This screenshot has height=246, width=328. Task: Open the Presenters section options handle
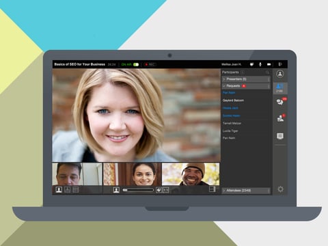(x=269, y=79)
